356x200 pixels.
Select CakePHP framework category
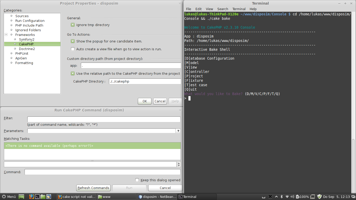coord(26,44)
